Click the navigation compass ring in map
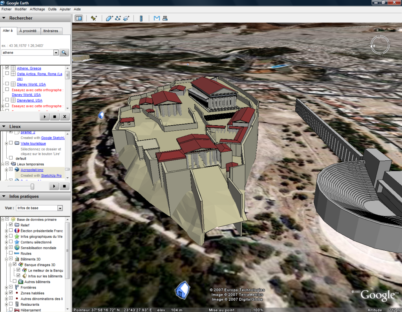The width and height of the screenshot is (402, 312). (380, 46)
